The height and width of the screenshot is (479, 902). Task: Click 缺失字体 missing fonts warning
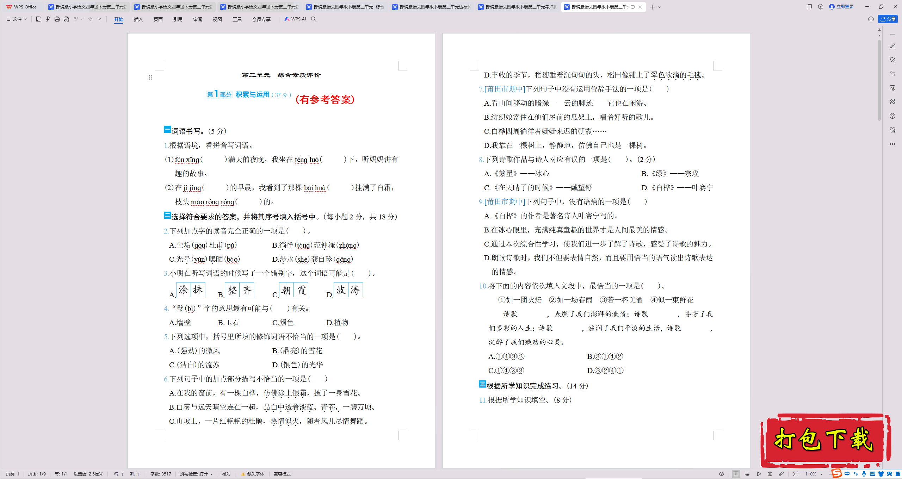coord(253,474)
